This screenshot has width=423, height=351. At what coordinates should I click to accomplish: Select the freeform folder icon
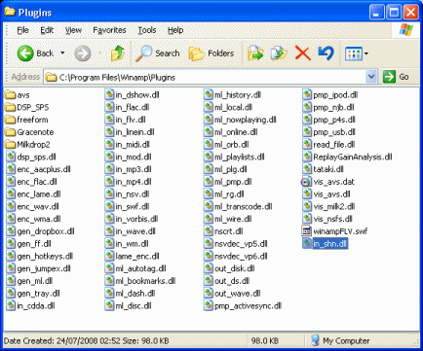coord(11,120)
